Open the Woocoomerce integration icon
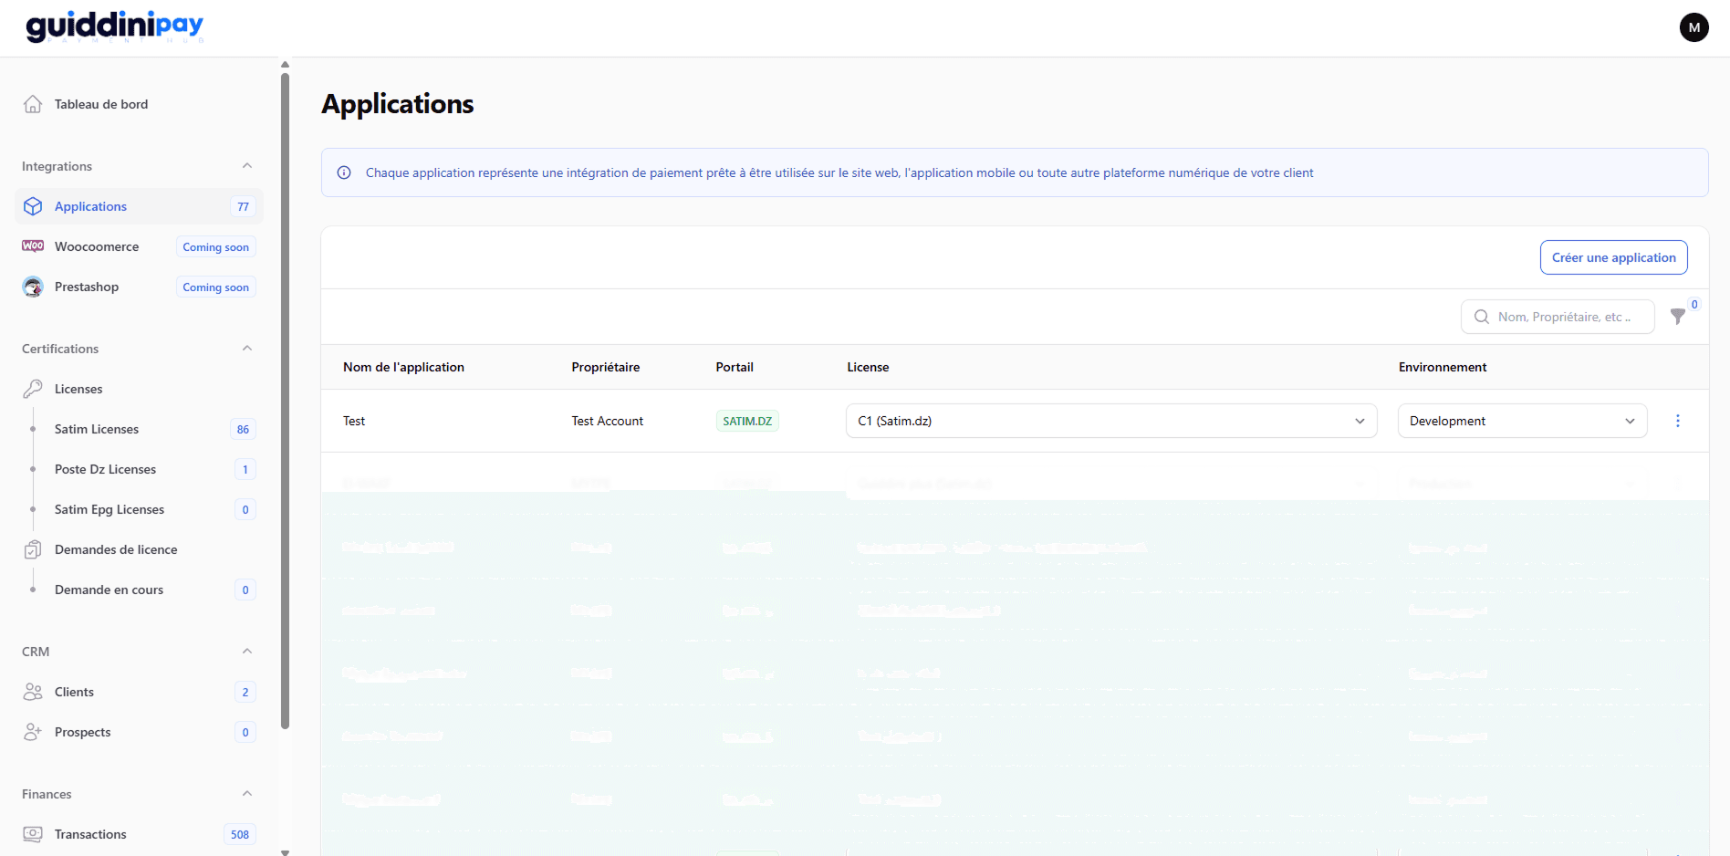The height and width of the screenshot is (856, 1730). tap(33, 245)
